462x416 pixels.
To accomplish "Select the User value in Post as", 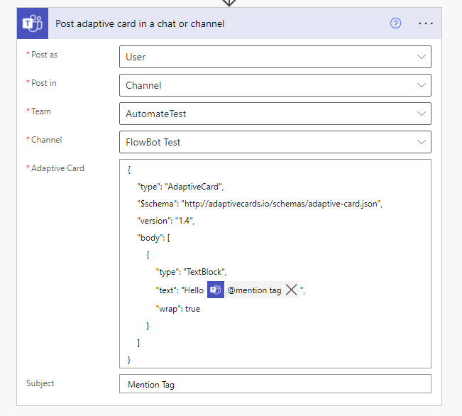I will [136, 57].
